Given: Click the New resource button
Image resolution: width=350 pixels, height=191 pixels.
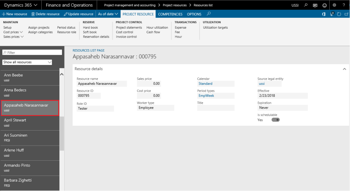Looking at the screenshot, I should (14, 14).
